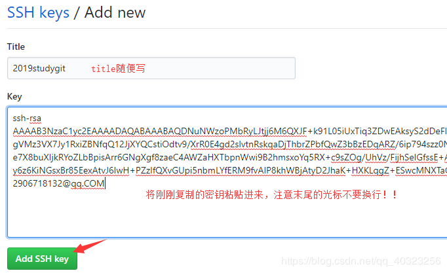447x273 pixels.
Task: Click the Add new heading text
Action: tap(115, 12)
